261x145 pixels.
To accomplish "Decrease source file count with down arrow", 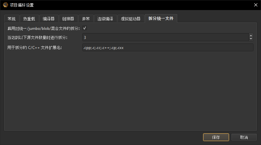I will [251, 39].
